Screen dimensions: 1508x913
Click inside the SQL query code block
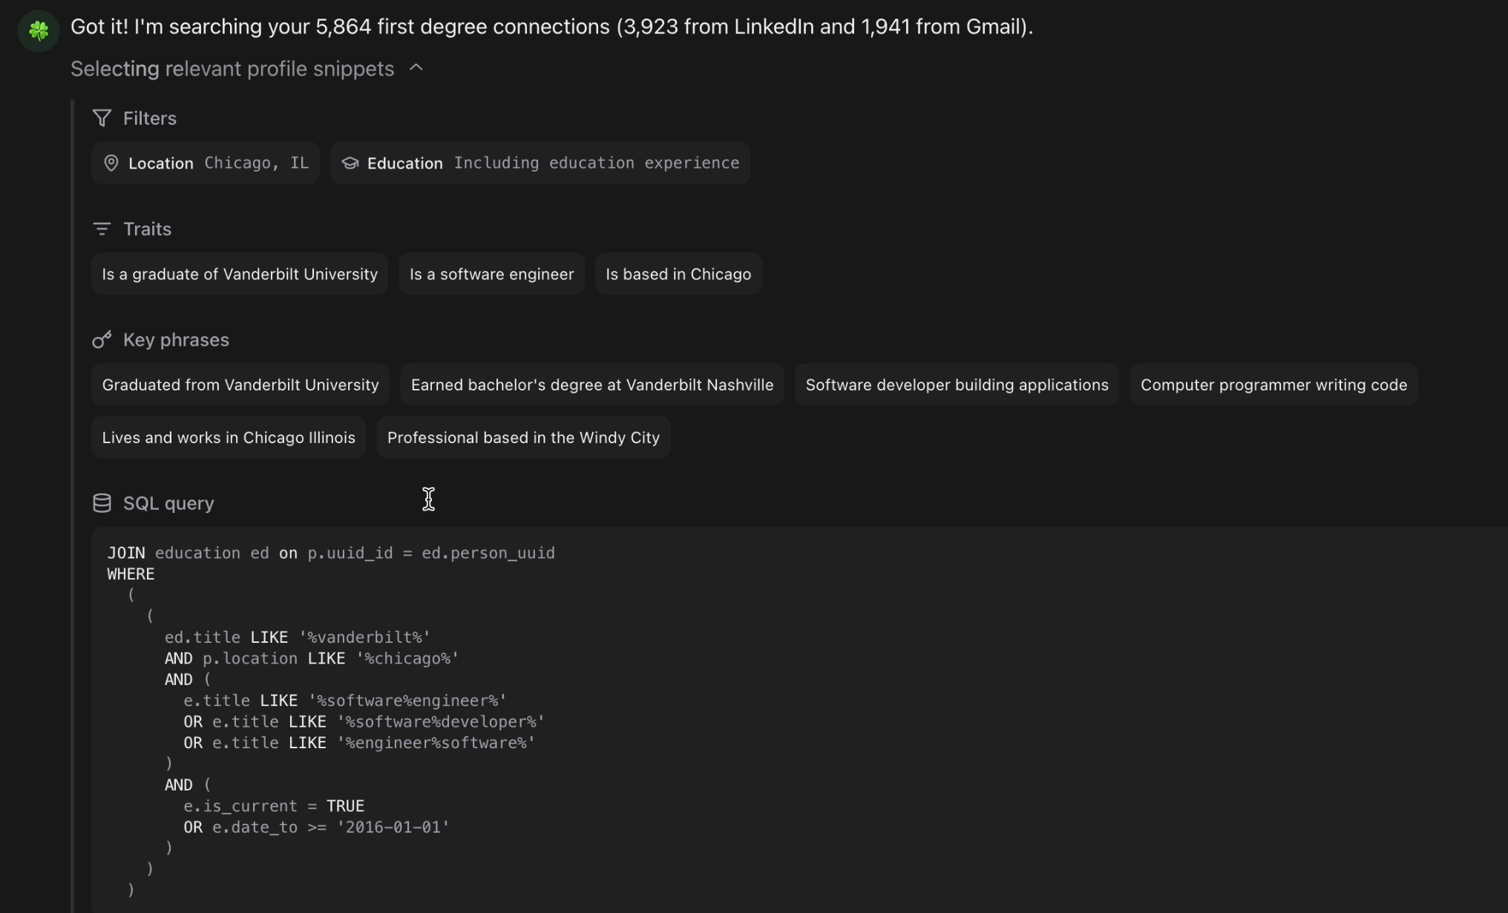[742, 713]
